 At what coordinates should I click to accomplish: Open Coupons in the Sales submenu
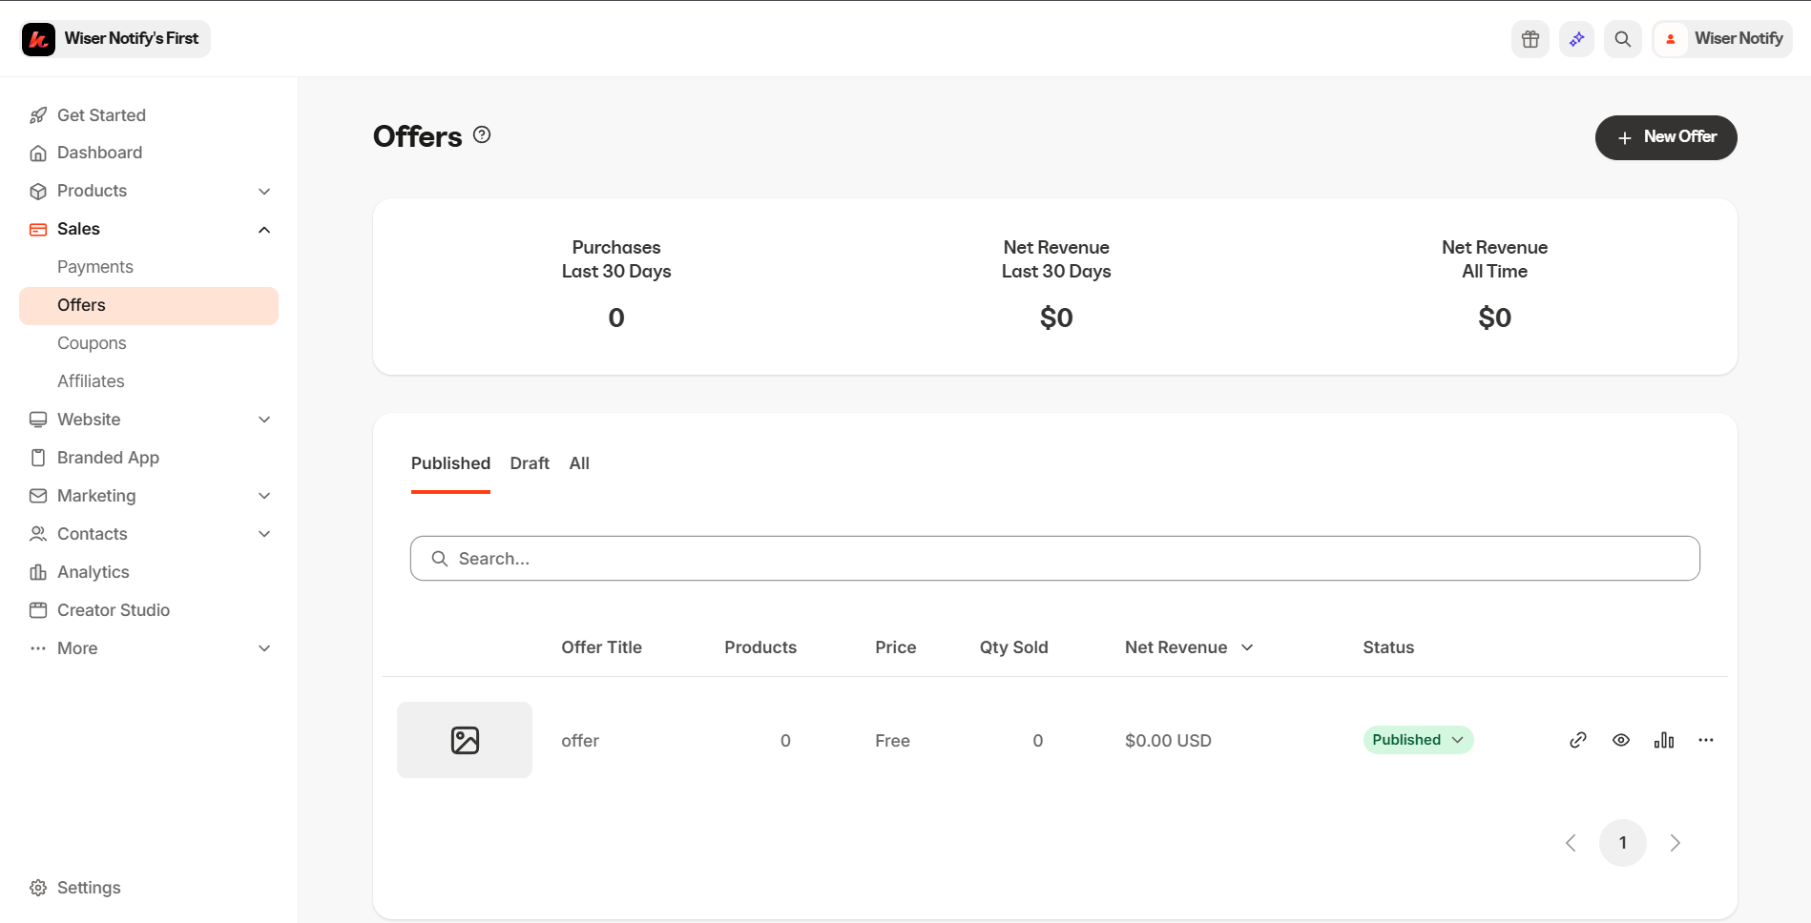click(92, 343)
